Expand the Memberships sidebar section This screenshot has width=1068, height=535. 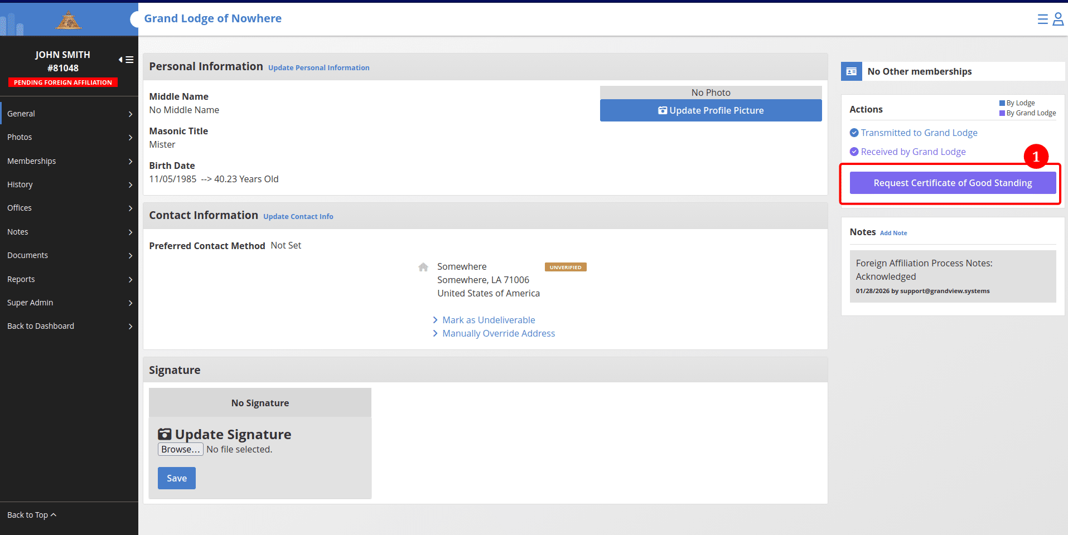pos(69,161)
